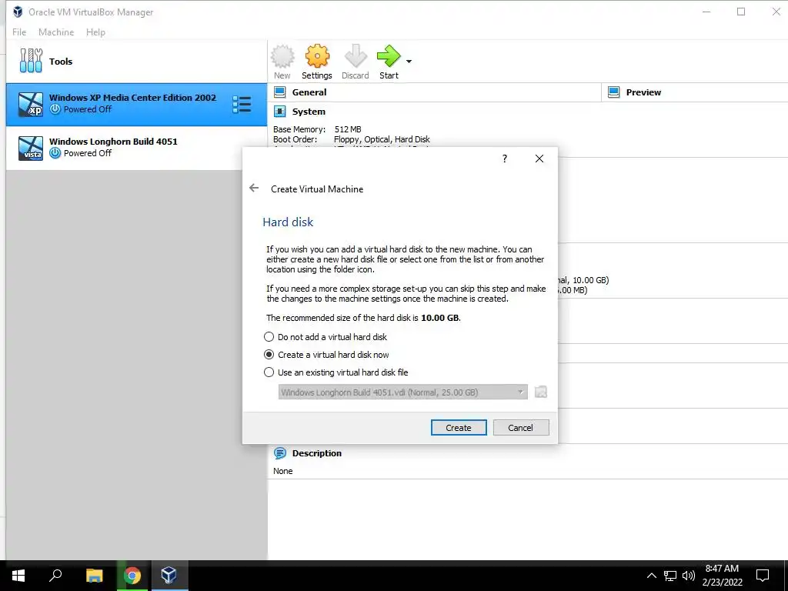Click the Preview panel icon
The image size is (788, 591).
tap(613, 92)
